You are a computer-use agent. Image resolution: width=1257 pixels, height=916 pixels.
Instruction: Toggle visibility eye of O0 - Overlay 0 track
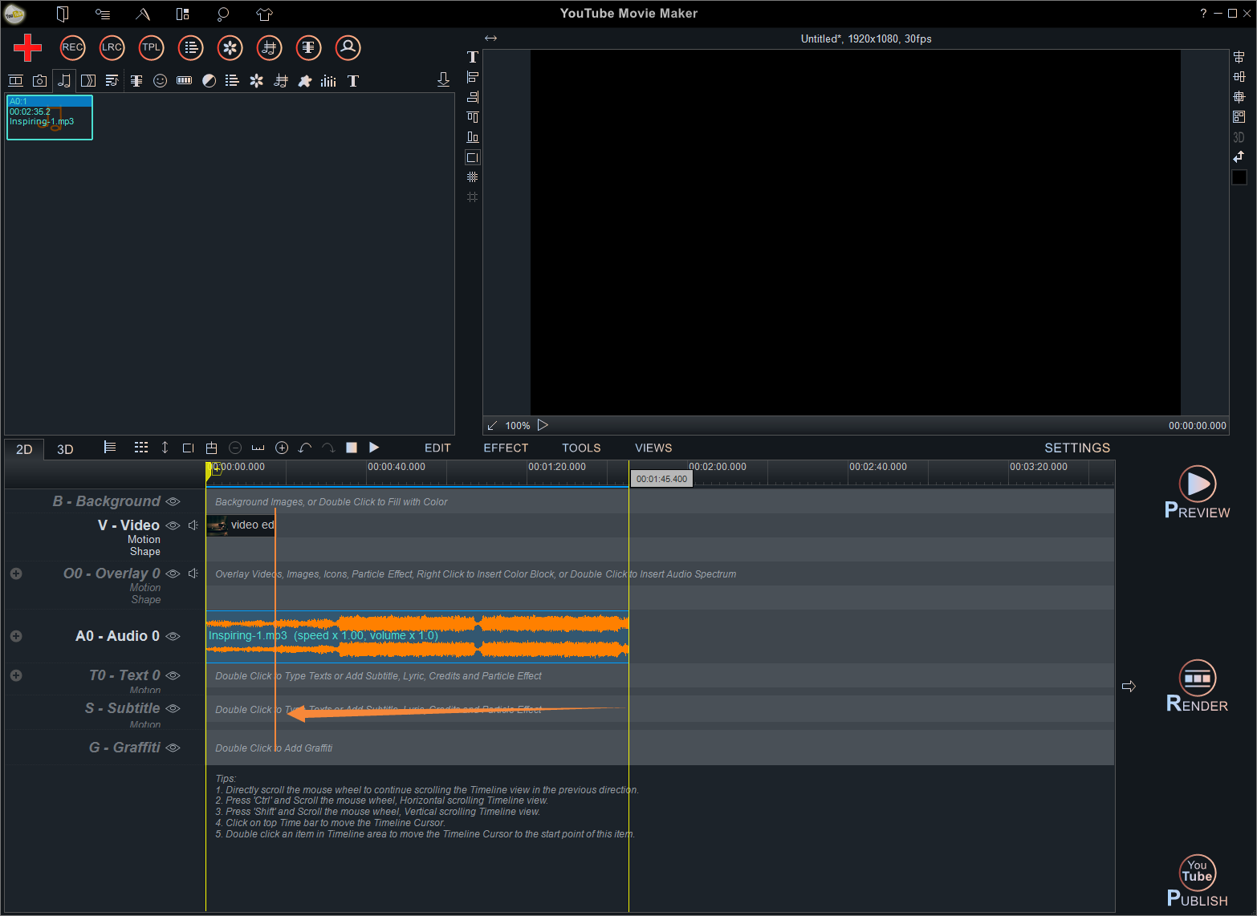173,574
